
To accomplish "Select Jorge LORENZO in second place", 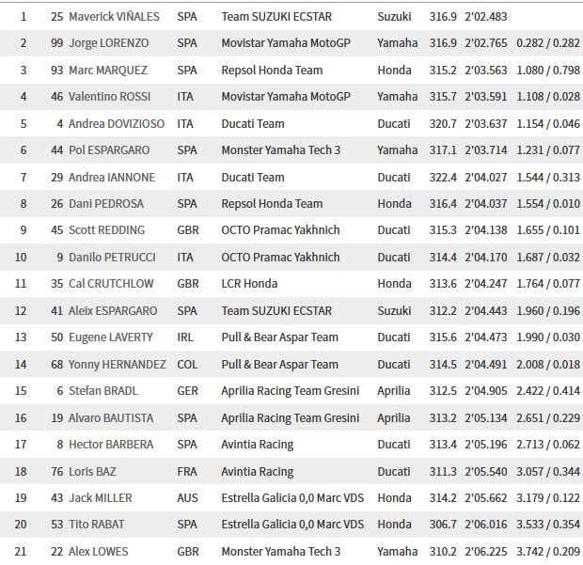I will click(x=109, y=43).
